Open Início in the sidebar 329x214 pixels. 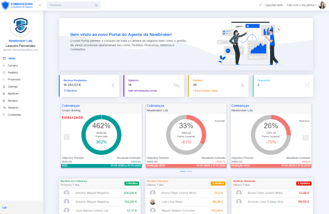[x=12, y=58]
